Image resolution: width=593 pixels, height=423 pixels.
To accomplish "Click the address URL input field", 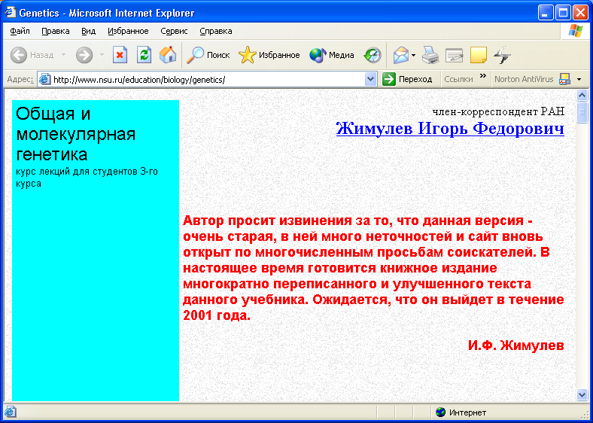I will point(208,80).
